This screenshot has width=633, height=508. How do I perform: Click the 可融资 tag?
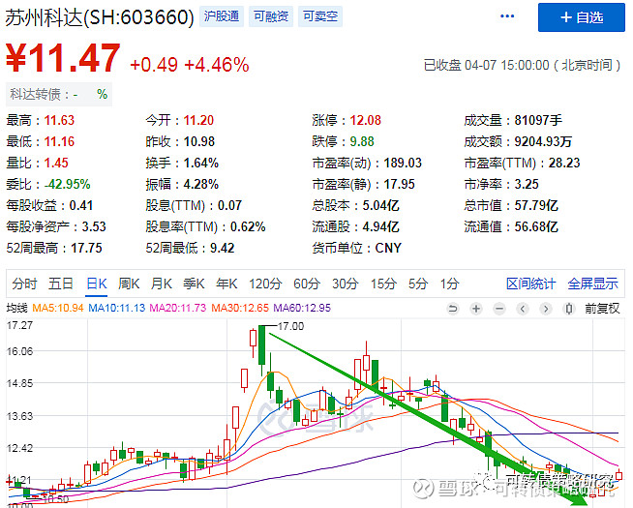click(x=271, y=16)
